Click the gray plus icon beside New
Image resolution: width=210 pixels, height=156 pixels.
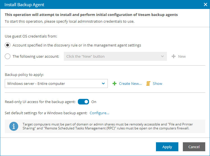point(174,56)
